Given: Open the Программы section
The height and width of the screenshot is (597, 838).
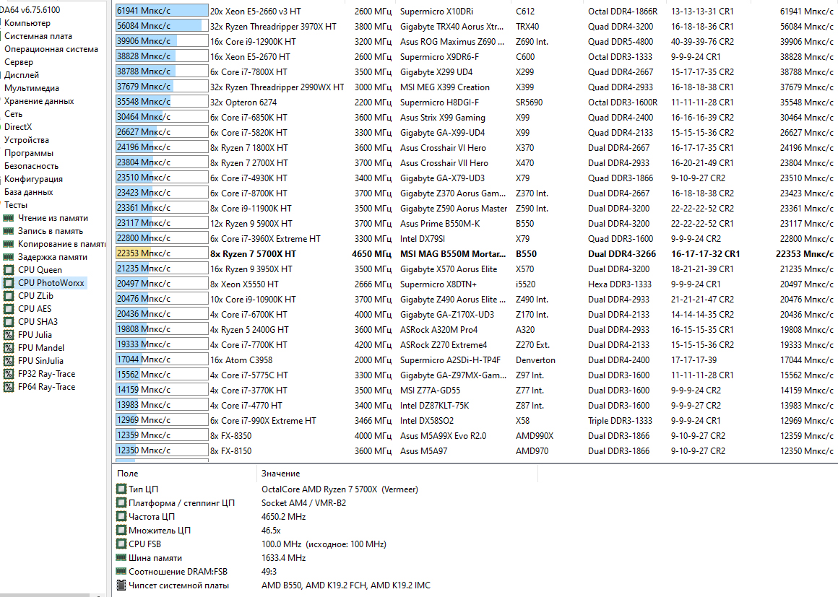Looking at the screenshot, I should point(29,153).
